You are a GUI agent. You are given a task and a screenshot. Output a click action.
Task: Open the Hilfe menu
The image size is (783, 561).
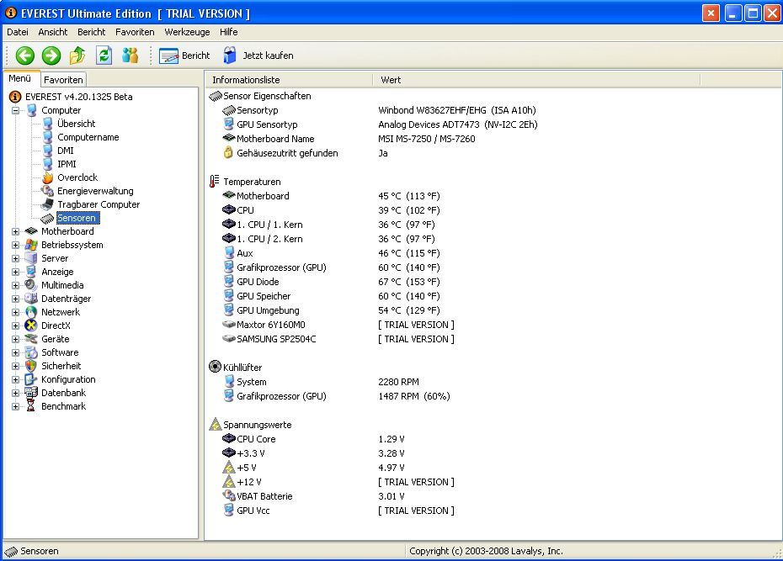point(229,32)
